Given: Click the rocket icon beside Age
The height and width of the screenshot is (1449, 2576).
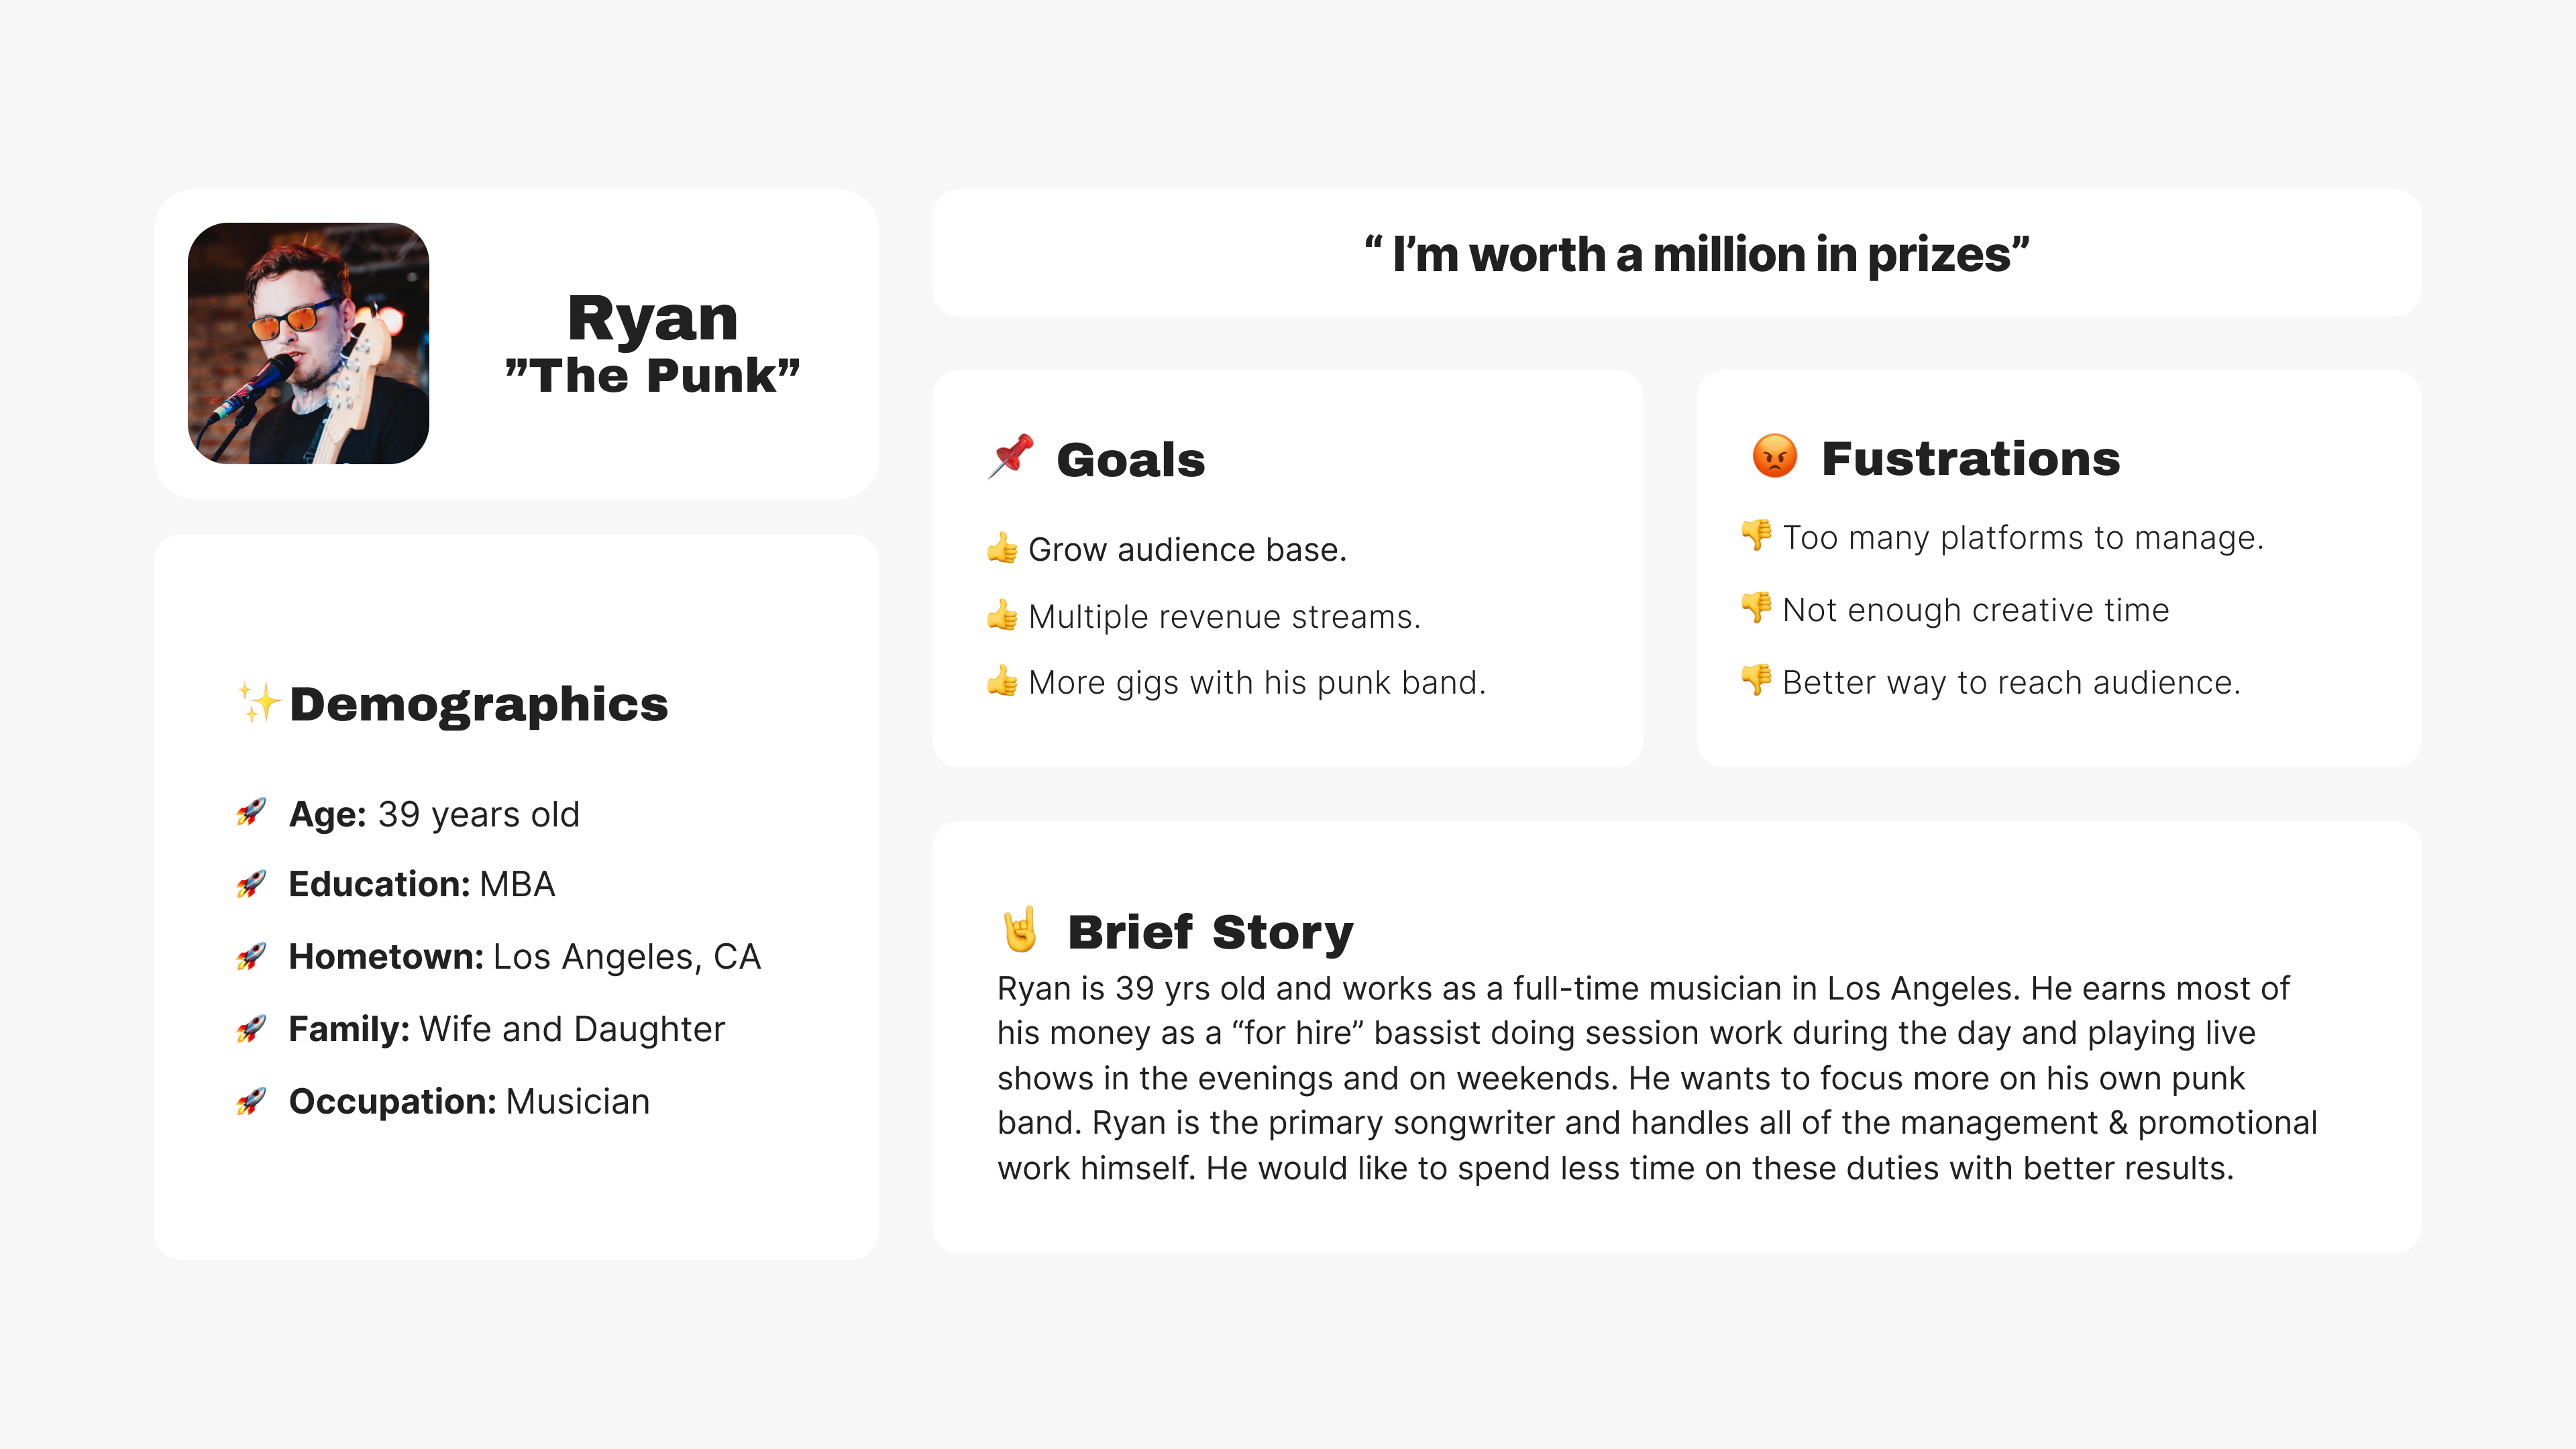Looking at the screenshot, I should (251, 812).
